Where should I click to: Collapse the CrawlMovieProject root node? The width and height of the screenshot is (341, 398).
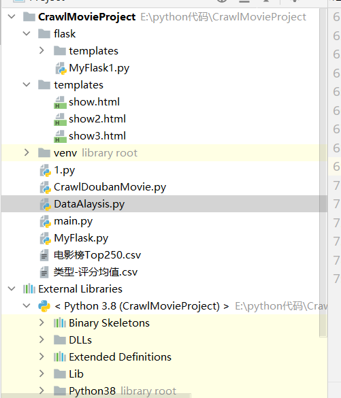click(12, 17)
